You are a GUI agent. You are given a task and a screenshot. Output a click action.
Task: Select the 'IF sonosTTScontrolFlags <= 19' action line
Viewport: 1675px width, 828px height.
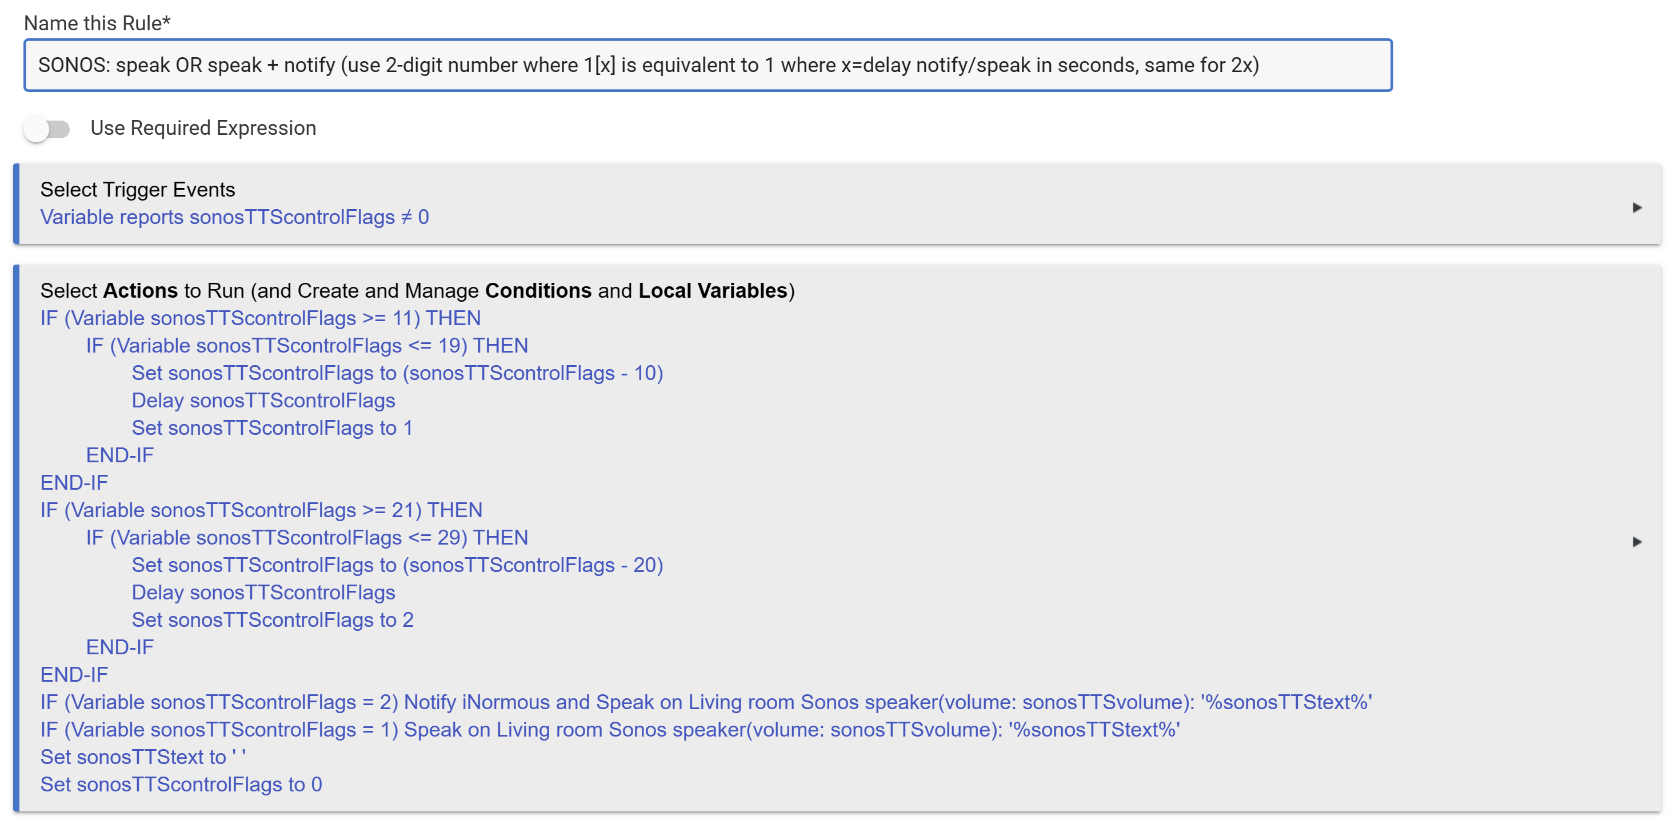[306, 345]
